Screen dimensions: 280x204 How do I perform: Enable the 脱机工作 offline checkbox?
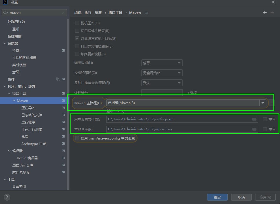point(77,23)
